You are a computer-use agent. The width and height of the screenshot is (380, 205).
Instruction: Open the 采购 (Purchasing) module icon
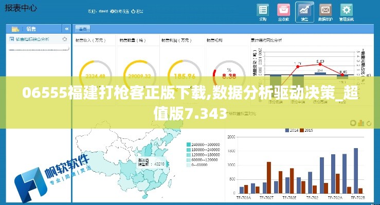point(263,12)
